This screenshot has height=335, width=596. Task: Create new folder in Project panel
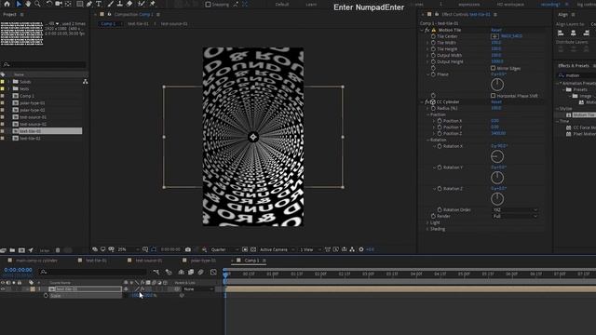click(12, 250)
